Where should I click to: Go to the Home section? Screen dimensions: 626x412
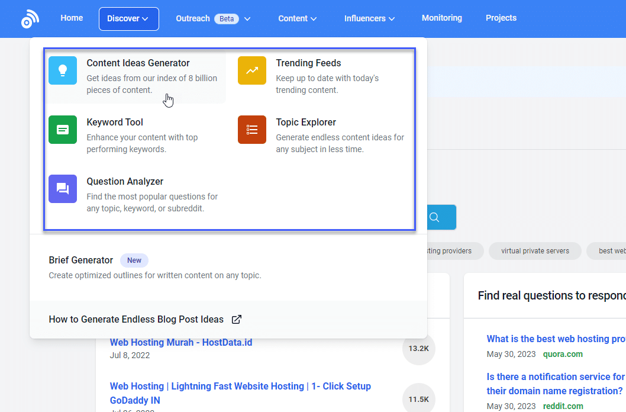[71, 18]
